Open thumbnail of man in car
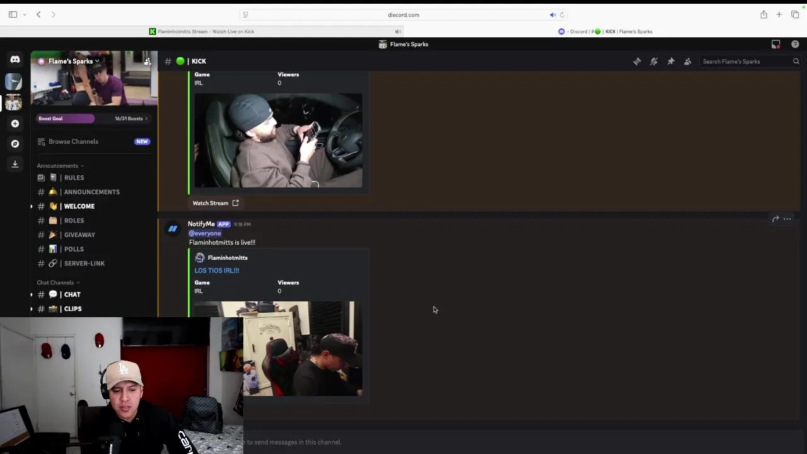The height and width of the screenshot is (454, 807). point(278,141)
